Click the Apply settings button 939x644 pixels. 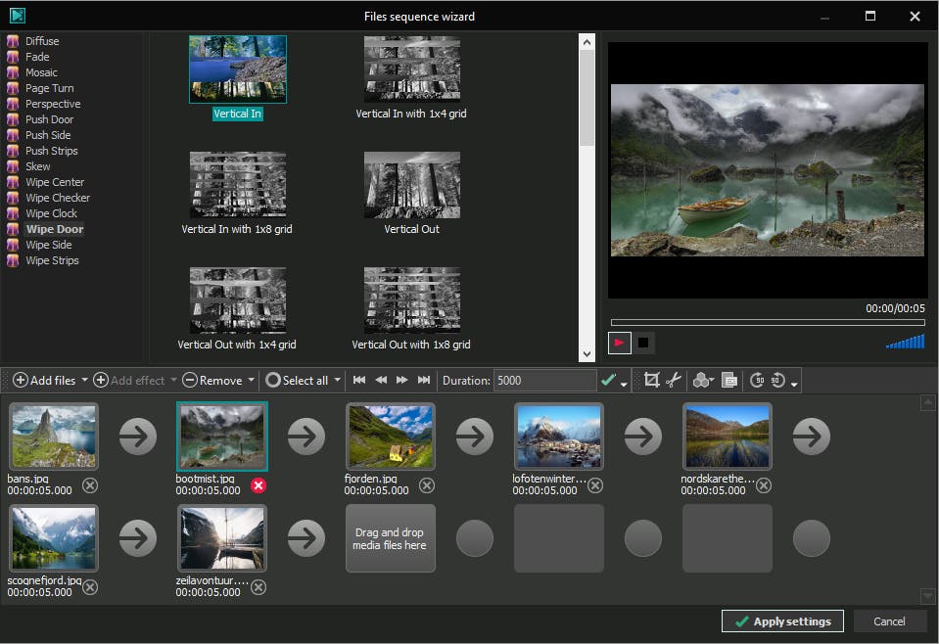(x=782, y=621)
